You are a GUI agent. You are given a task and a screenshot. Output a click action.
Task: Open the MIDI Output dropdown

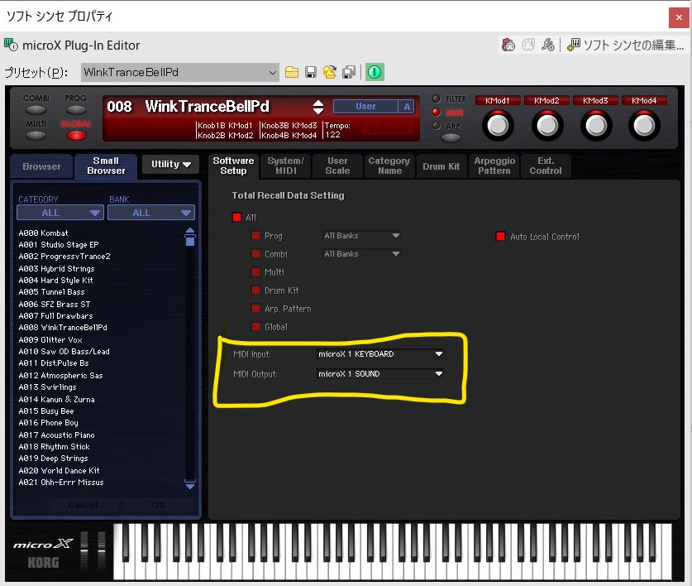pos(380,373)
